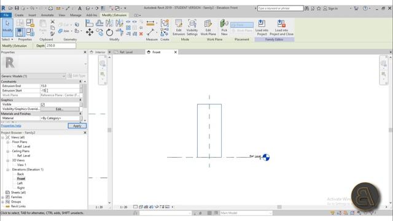
Task: Select the Move tool
Action: 90,32
